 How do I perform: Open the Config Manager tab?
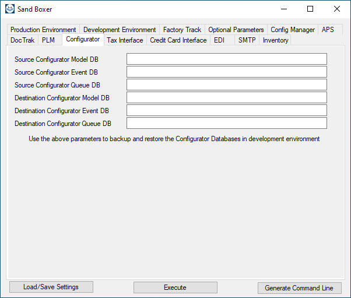293,30
